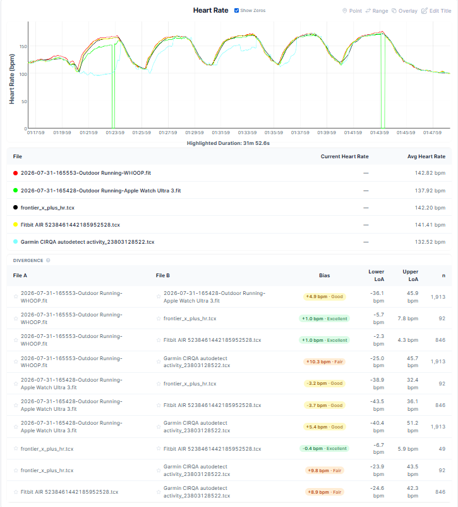This screenshot has height=507, width=458.
Task: Star File A Fitbit AIR in +8.9 bpm row
Action: click(x=16, y=492)
